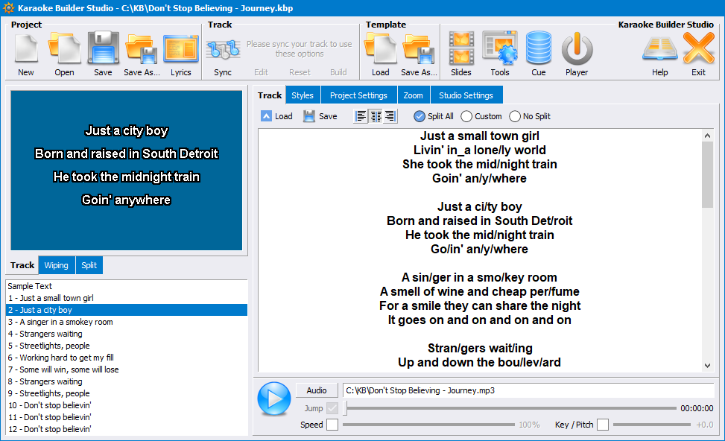Enable the Key / Pitch checkbox
This screenshot has width=725, height=441.
(x=603, y=425)
